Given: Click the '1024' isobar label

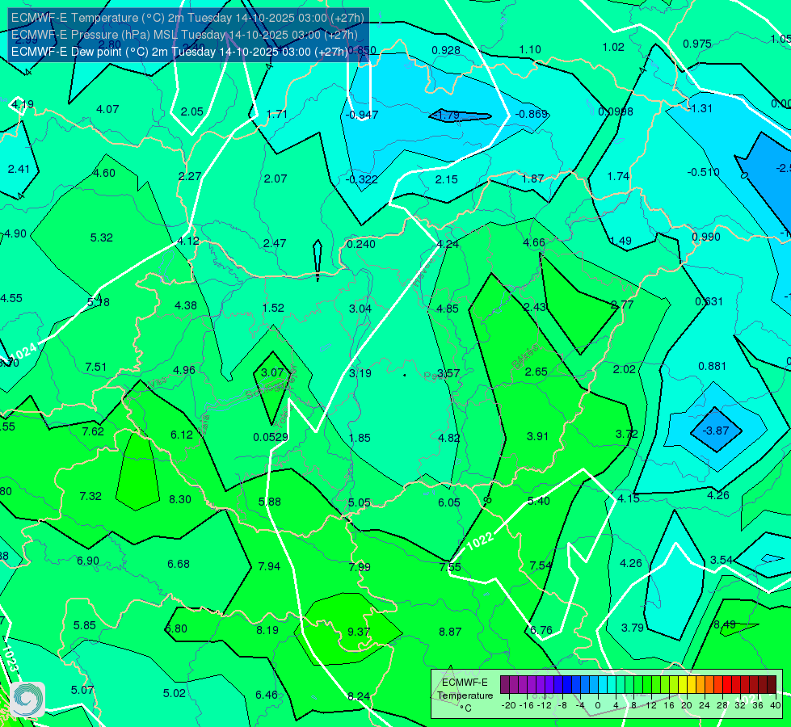Looking at the screenshot, I should click(23, 351).
